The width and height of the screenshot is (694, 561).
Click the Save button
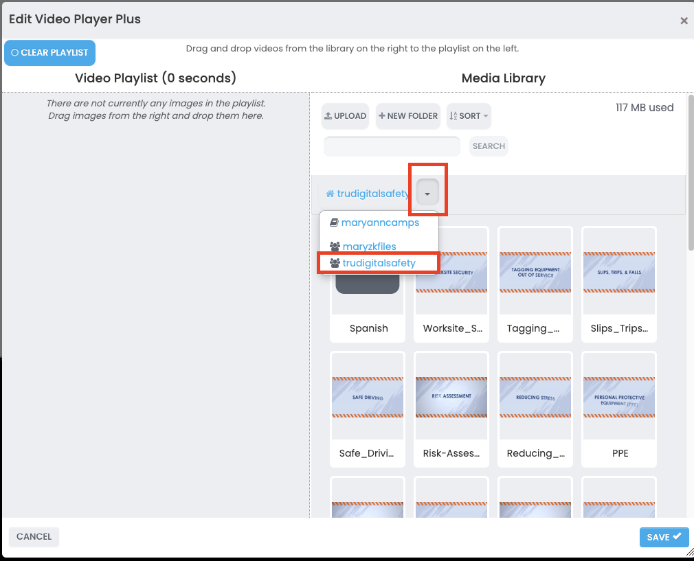coord(664,537)
